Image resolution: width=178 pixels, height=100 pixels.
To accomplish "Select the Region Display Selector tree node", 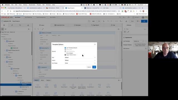I will [x=14, y=50].
